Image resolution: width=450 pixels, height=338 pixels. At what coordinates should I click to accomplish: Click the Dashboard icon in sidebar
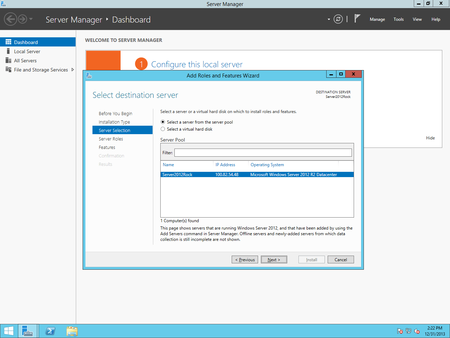pyautogui.click(x=8, y=42)
